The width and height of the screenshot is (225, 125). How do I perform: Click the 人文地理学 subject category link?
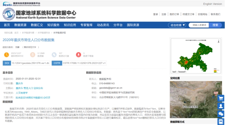coord(22,93)
